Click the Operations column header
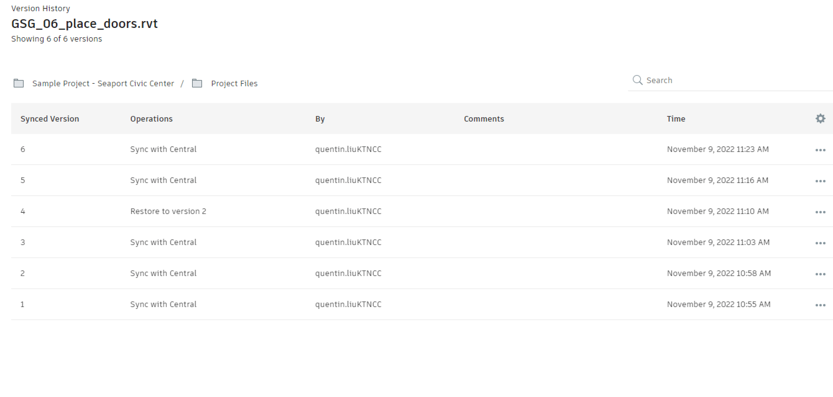Image resolution: width=833 pixels, height=397 pixels. (151, 119)
